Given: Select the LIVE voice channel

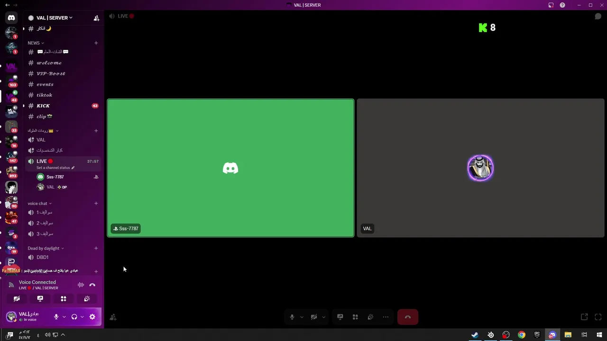Looking at the screenshot, I should coord(63,164).
